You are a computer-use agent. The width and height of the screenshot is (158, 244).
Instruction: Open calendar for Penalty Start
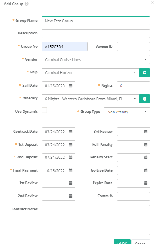coord(146,157)
